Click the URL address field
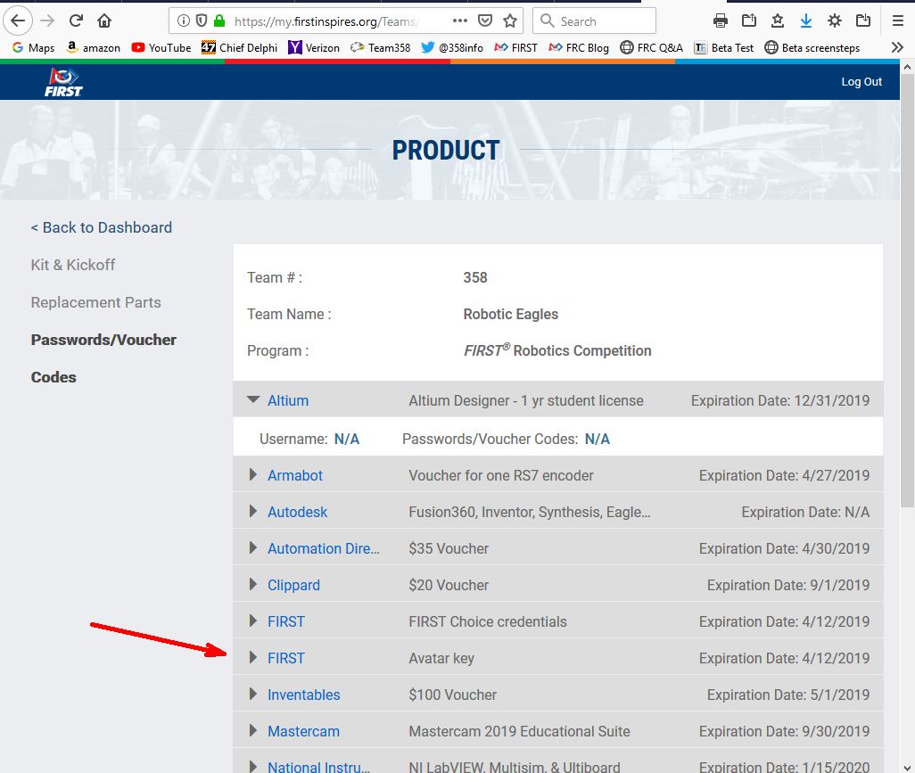The image size is (915, 773). (326, 21)
